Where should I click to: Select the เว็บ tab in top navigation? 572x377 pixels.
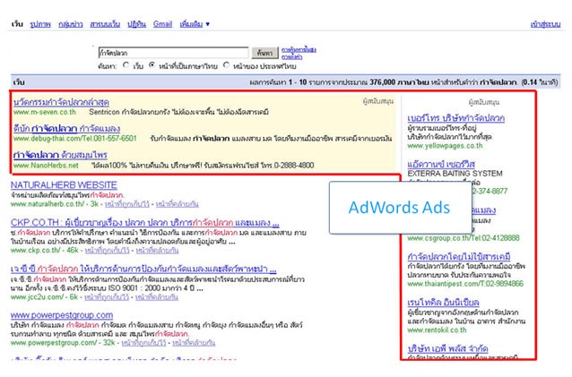[x=17, y=24]
